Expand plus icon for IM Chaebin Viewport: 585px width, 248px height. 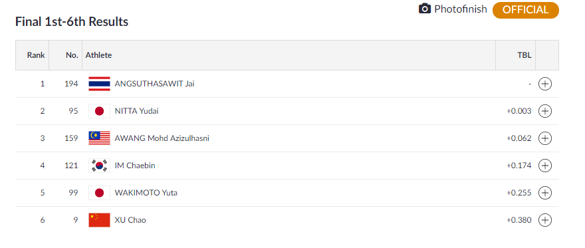click(x=544, y=166)
